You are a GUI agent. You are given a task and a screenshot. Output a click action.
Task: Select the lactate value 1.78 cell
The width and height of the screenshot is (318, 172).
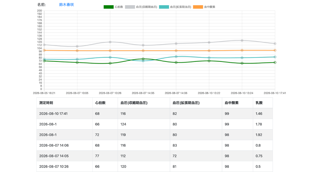(263, 124)
